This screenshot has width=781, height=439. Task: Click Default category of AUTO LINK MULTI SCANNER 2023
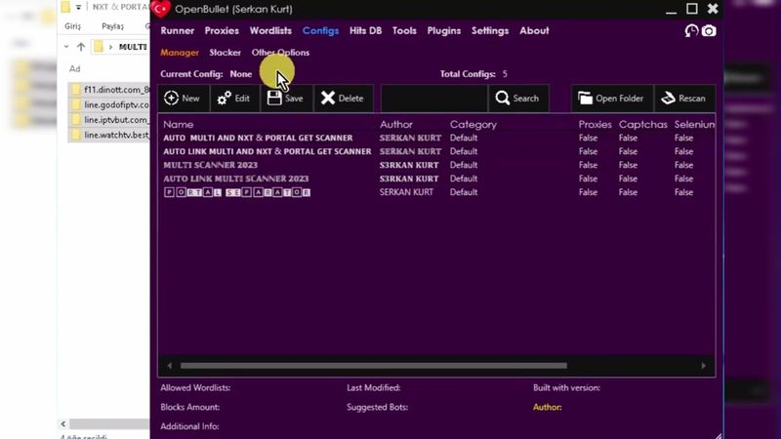[464, 179]
